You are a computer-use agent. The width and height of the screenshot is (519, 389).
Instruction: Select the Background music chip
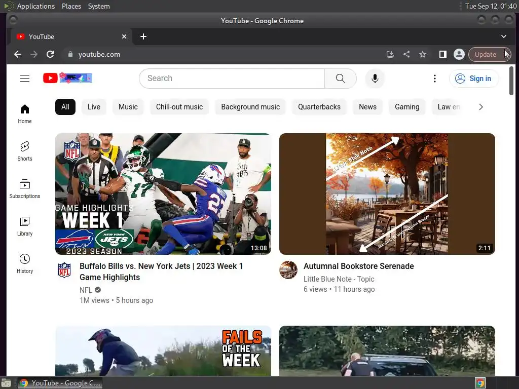250,107
